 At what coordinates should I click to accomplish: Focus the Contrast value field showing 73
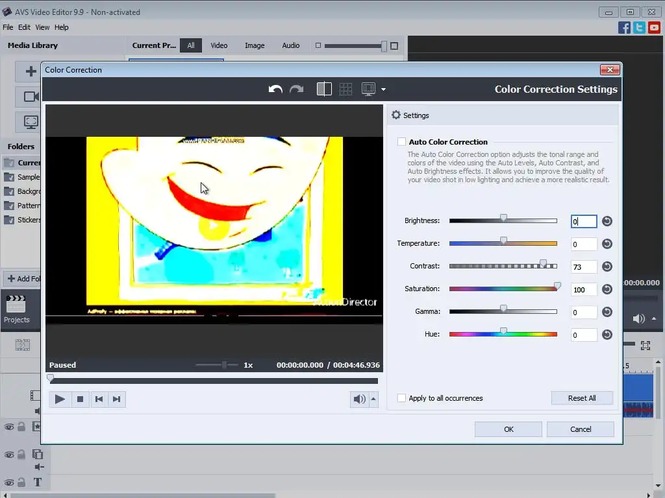tap(584, 267)
